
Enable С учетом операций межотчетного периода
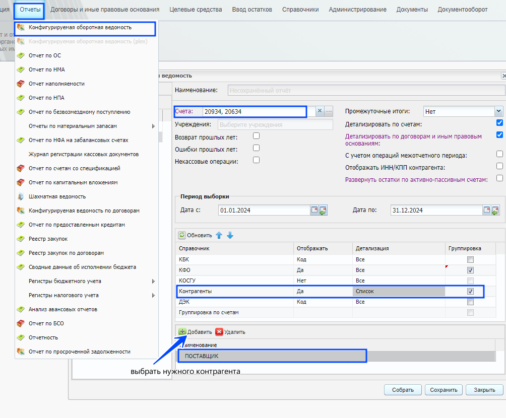tap(499, 154)
